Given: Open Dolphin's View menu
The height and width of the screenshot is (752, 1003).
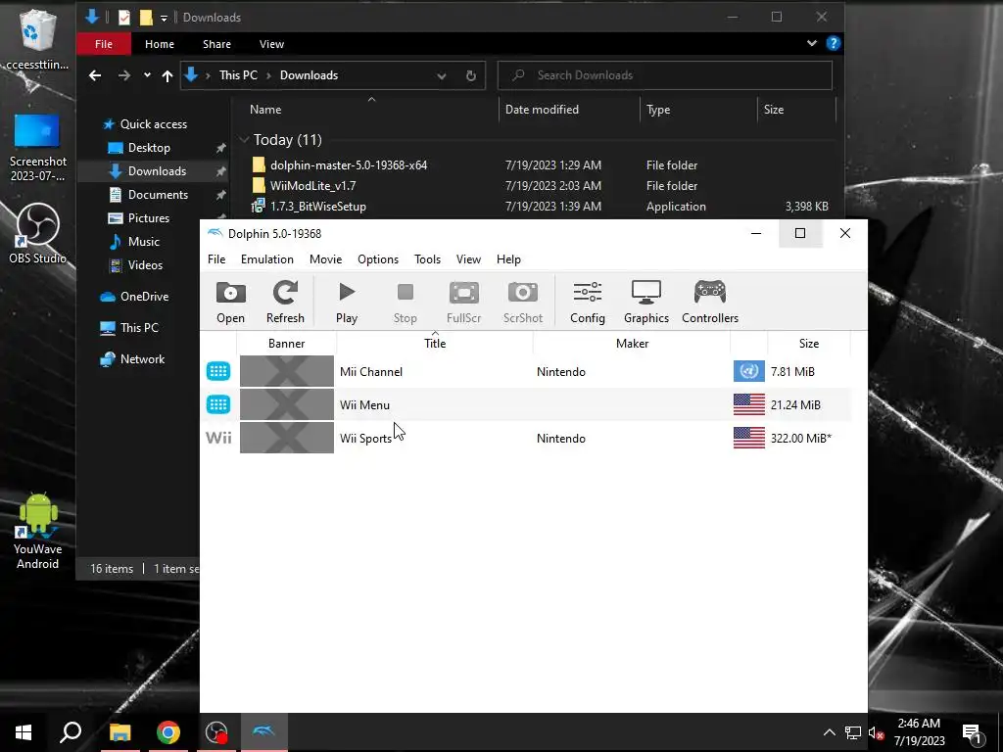Looking at the screenshot, I should (468, 258).
